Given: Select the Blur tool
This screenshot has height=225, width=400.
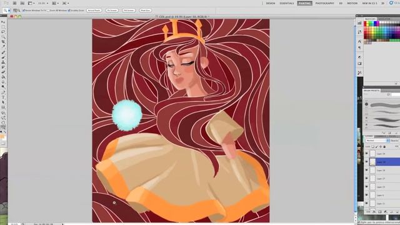Looking at the screenshot, I should point(3,82).
